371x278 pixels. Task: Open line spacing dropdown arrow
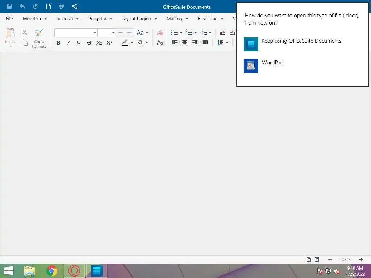[227, 43]
